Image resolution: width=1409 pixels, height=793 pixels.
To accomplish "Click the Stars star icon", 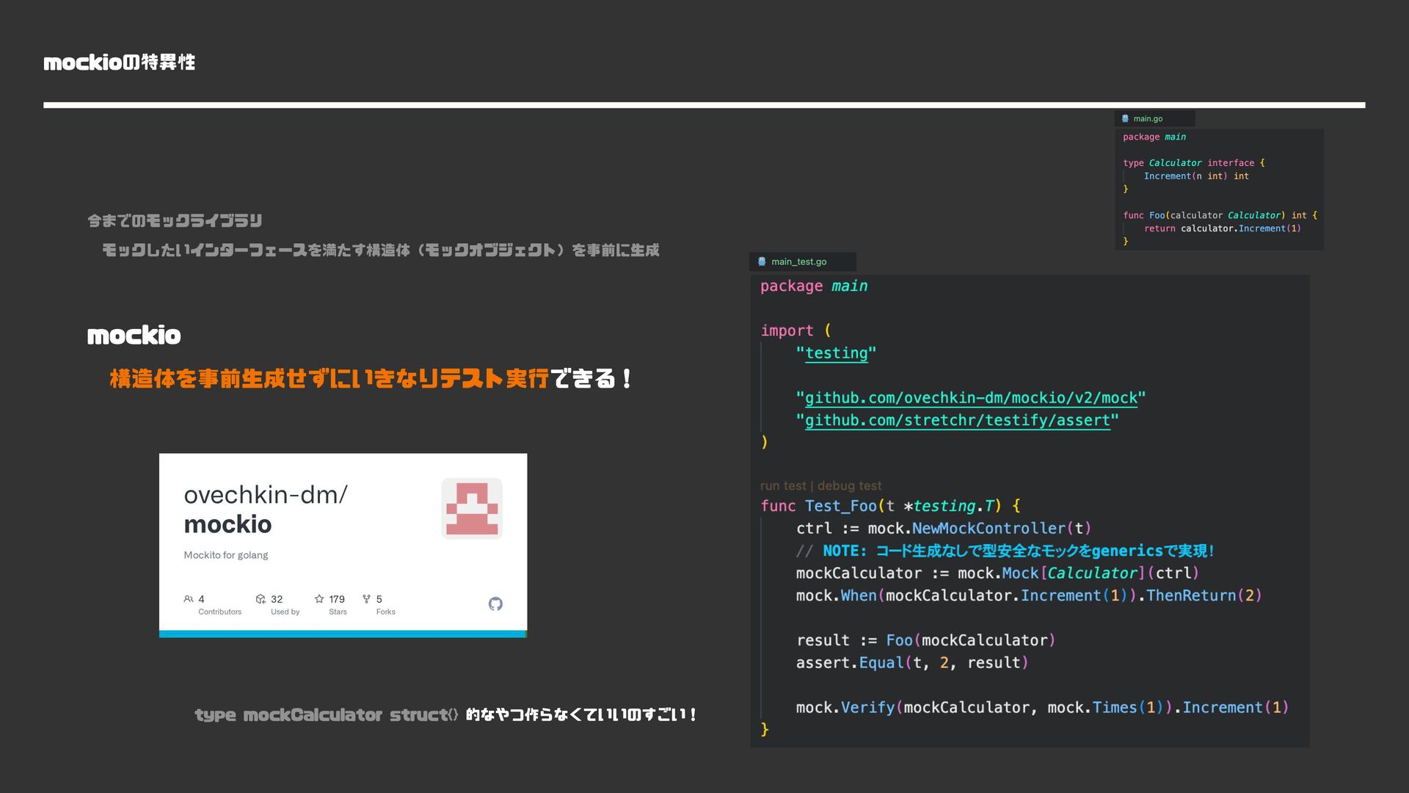I will coord(319,599).
